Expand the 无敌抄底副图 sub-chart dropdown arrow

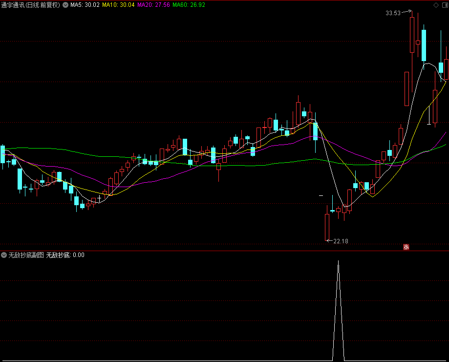[4, 255]
